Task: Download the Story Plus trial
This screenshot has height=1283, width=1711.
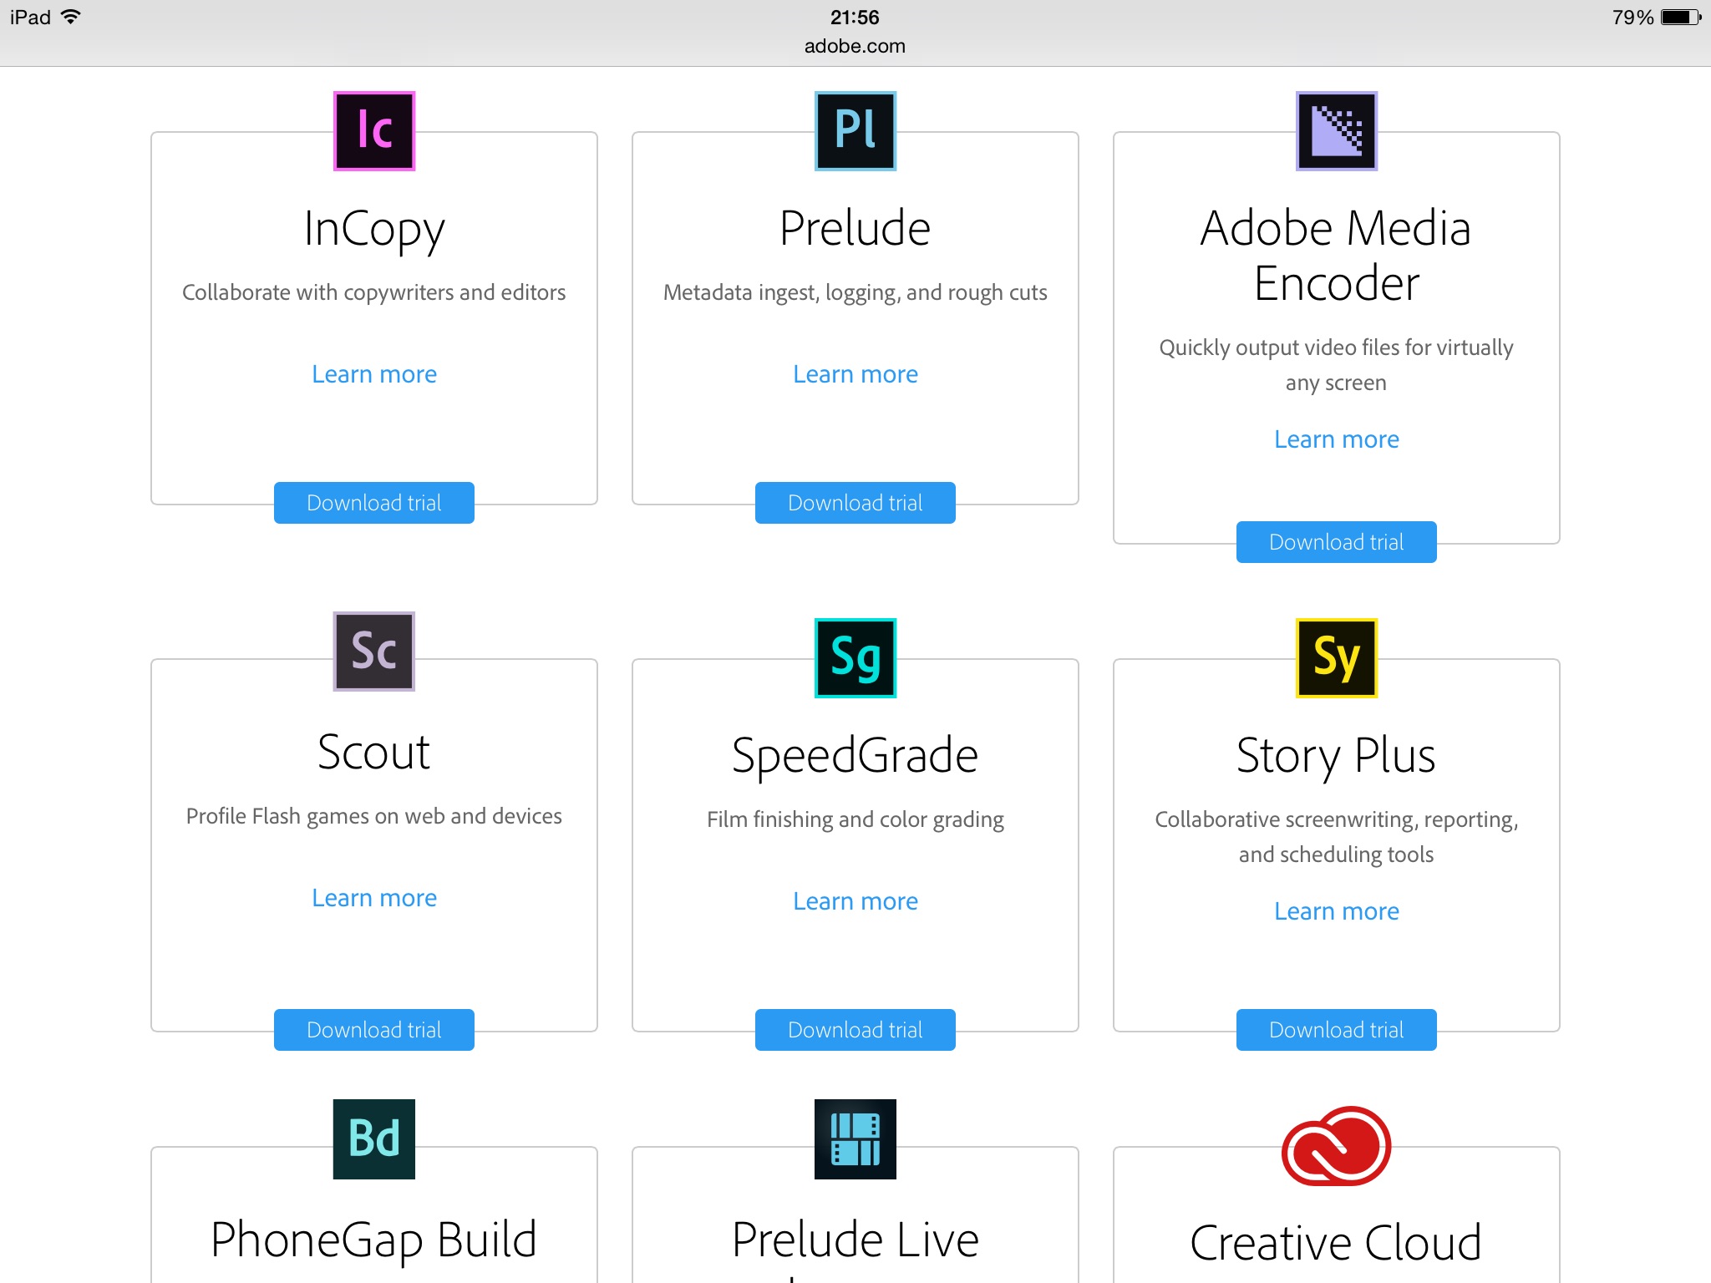Action: (x=1336, y=1030)
